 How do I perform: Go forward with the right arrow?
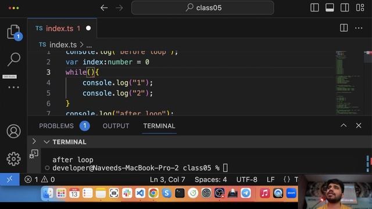(119, 8)
